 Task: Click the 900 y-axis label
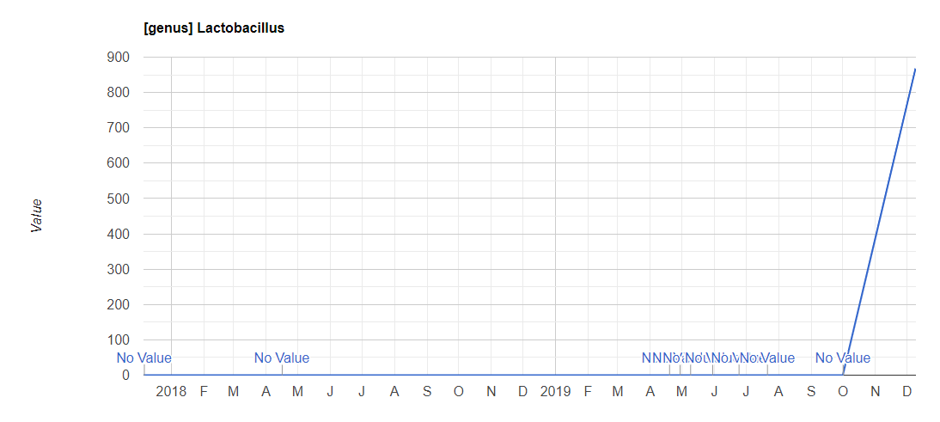[119, 58]
